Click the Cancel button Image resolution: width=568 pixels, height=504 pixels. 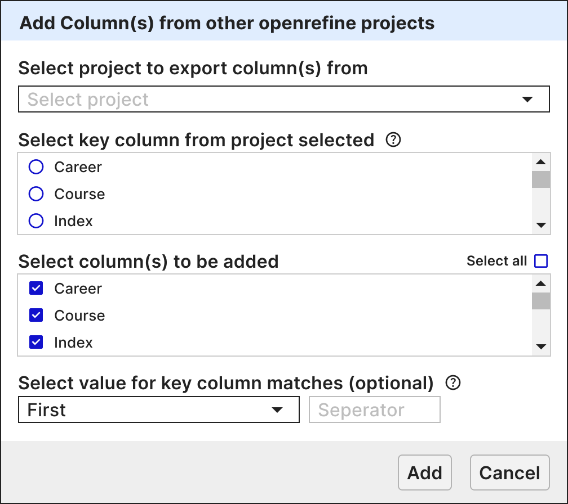[x=509, y=472]
